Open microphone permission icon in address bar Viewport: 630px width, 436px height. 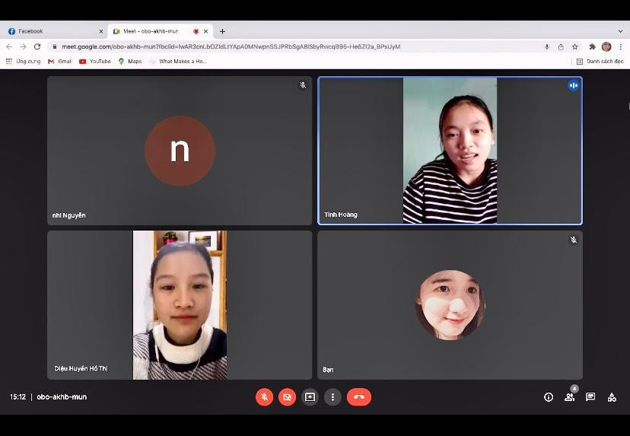click(547, 46)
